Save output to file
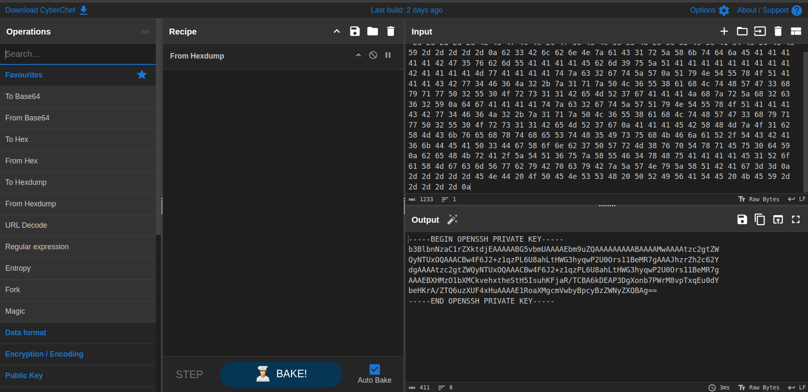 click(x=742, y=219)
